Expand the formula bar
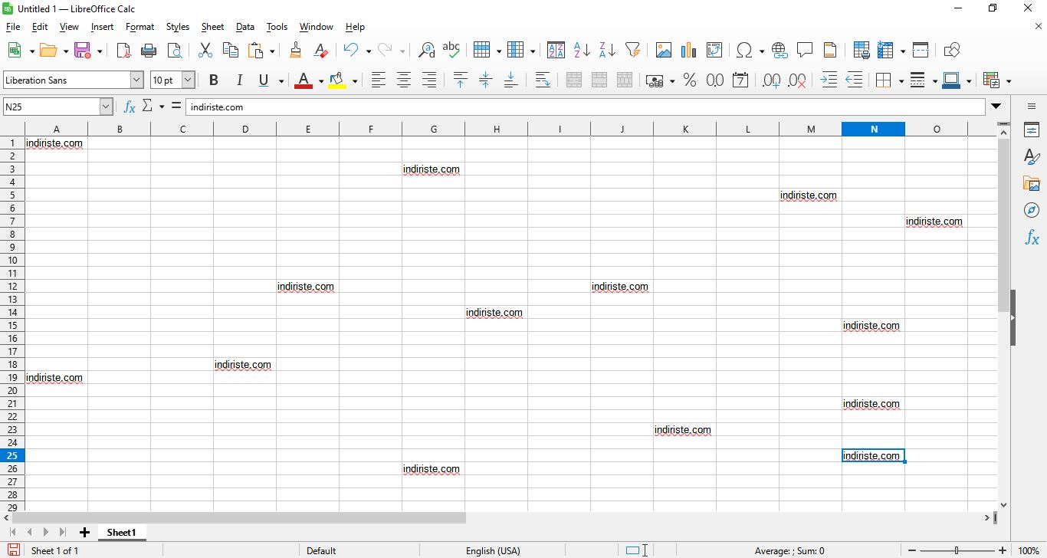 point(996,107)
